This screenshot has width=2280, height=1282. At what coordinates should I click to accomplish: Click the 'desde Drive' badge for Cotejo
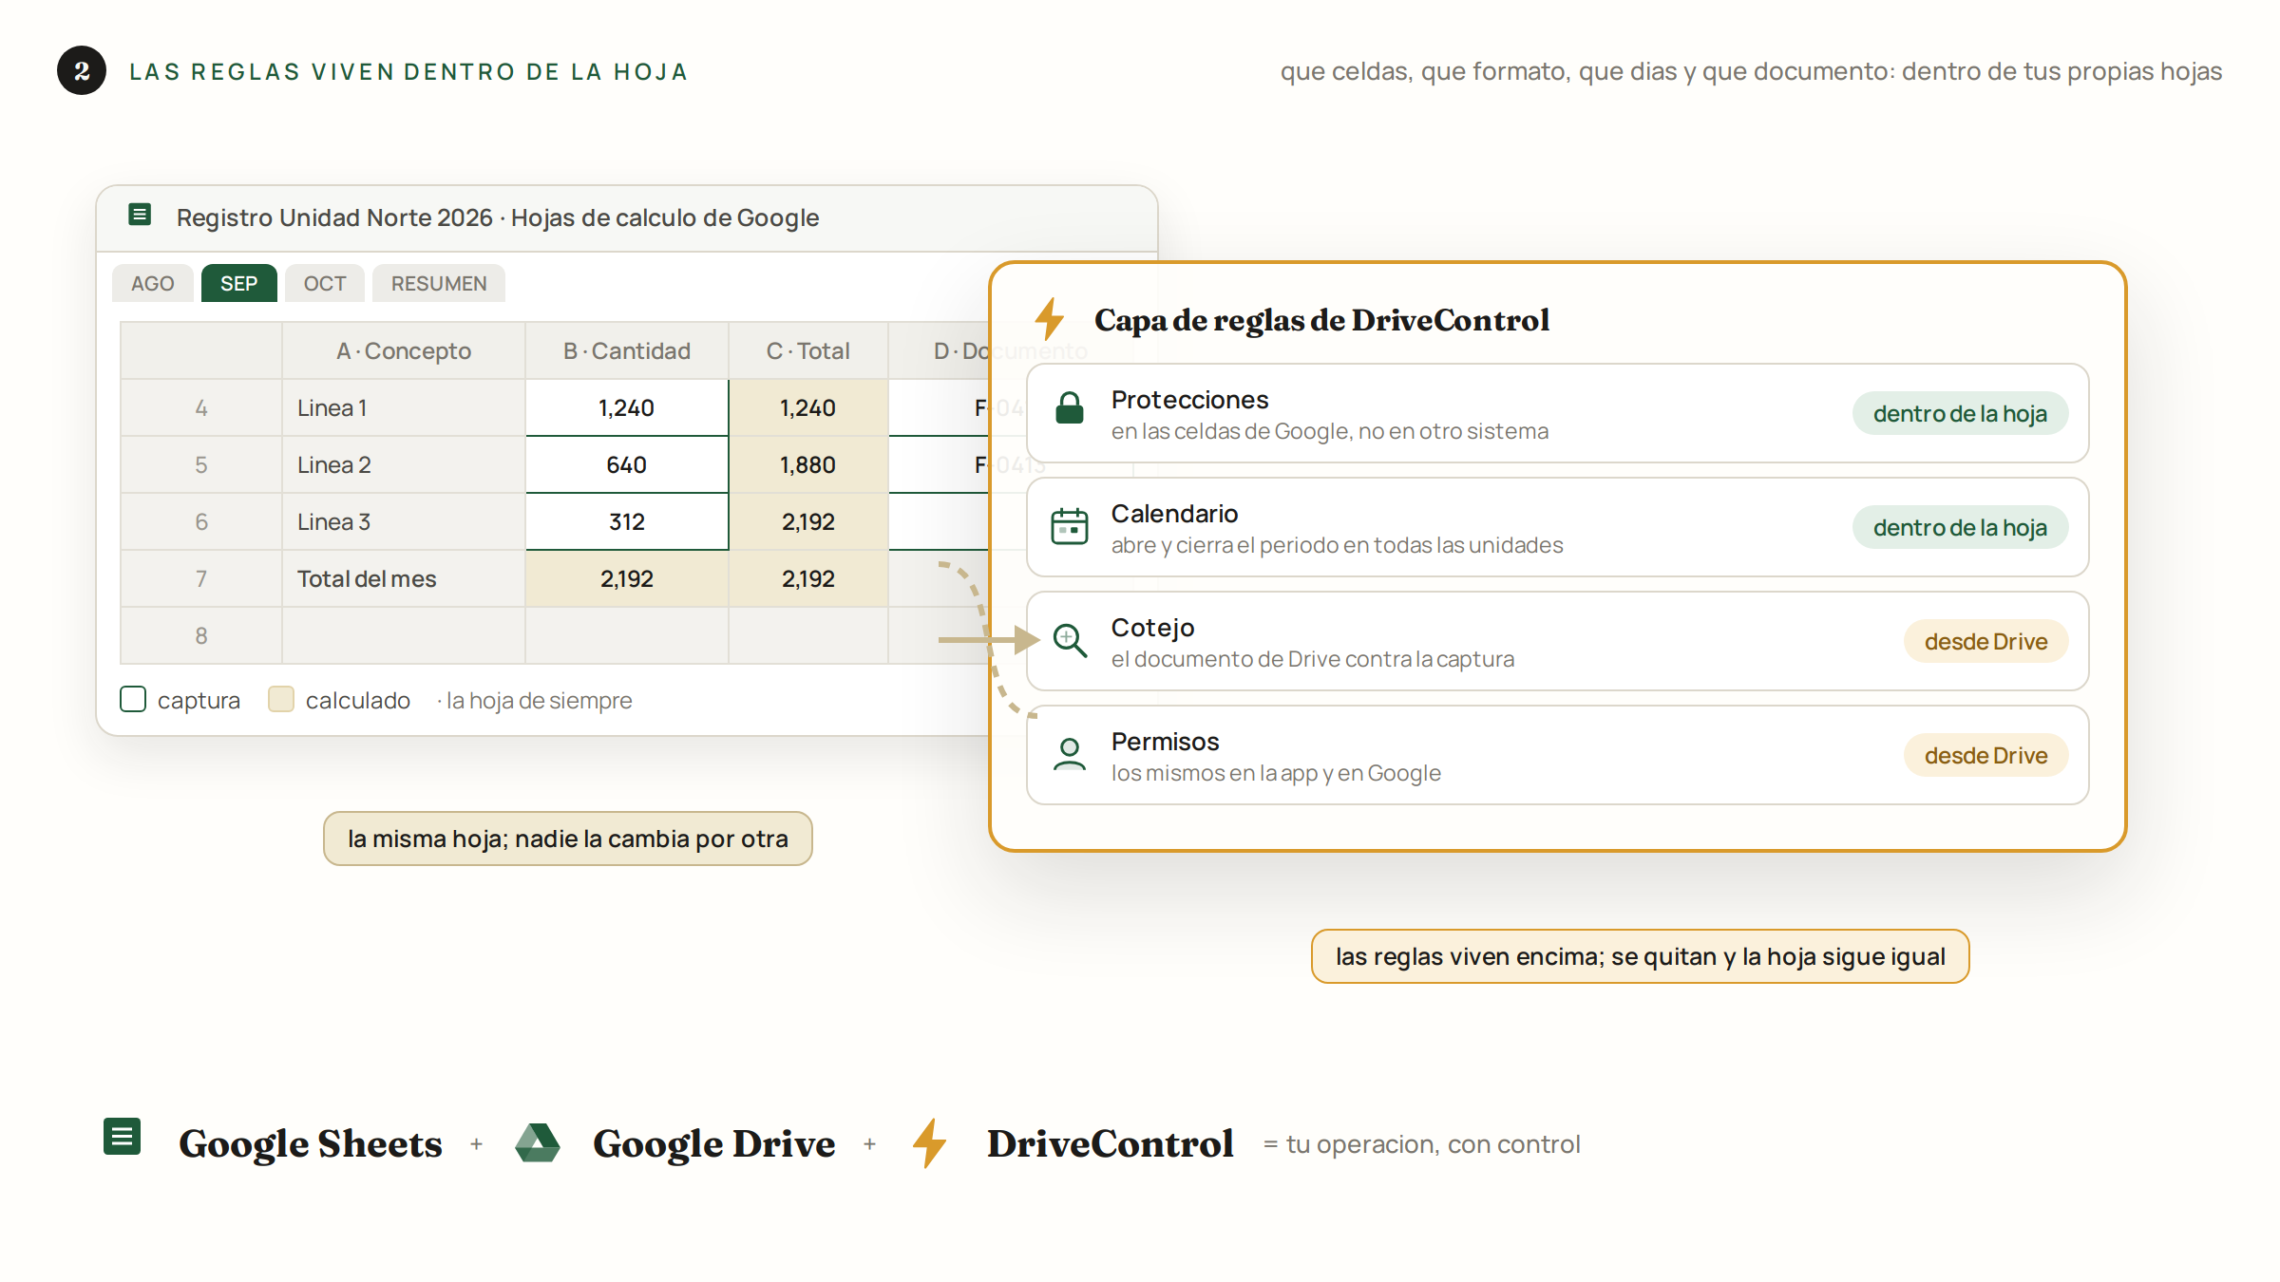tap(1985, 641)
